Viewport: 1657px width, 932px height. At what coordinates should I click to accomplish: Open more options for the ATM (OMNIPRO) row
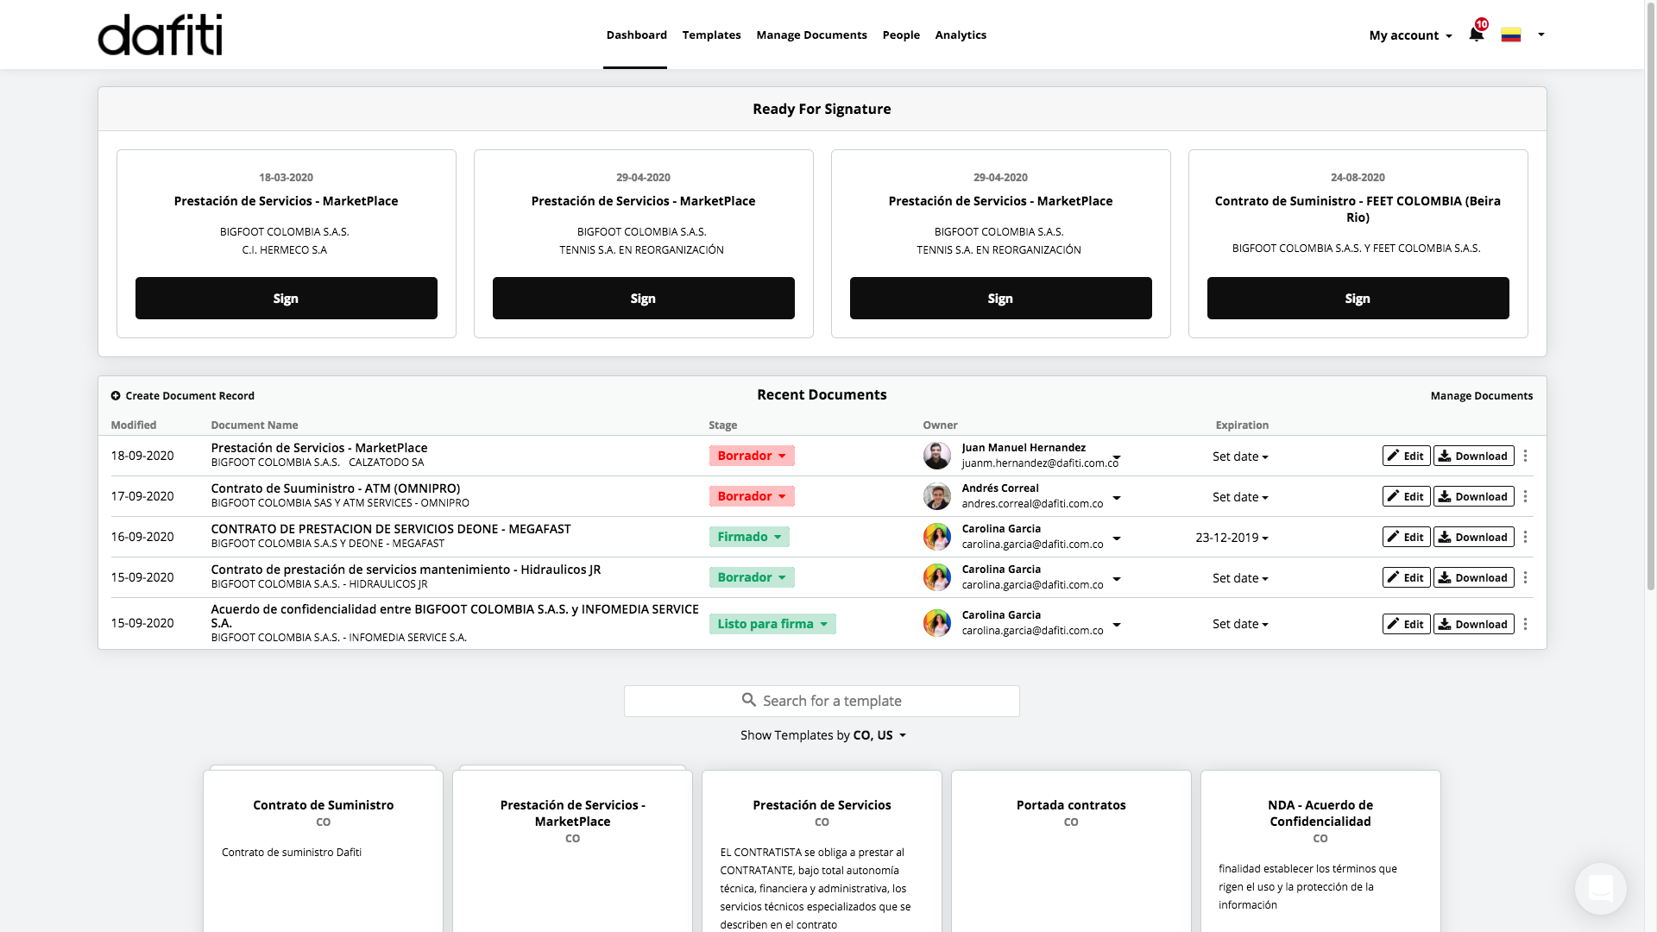click(x=1525, y=496)
